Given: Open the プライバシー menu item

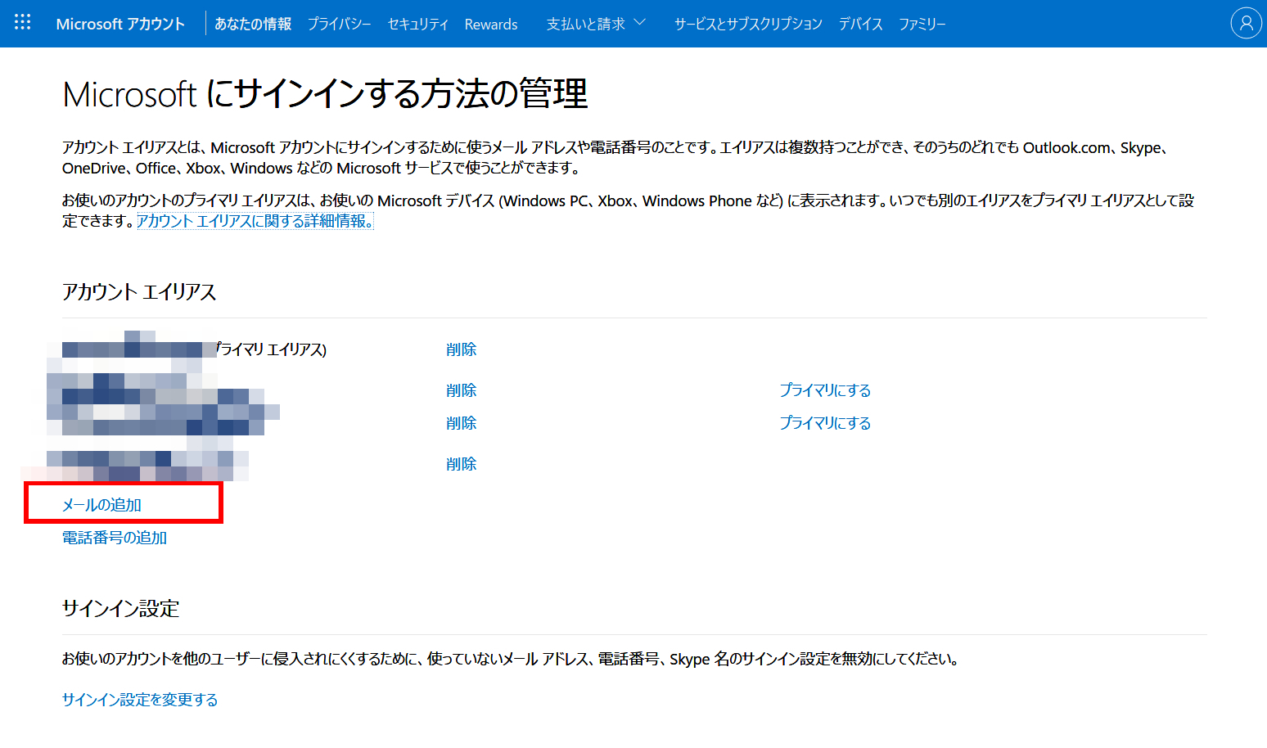Looking at the screenshot, I should (339, 24).
